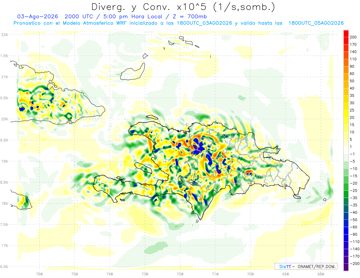Click the positive '15' color bar value
The height and width of the screenshot is (278, 360).
pyautogui.click(x=352, y=125)
